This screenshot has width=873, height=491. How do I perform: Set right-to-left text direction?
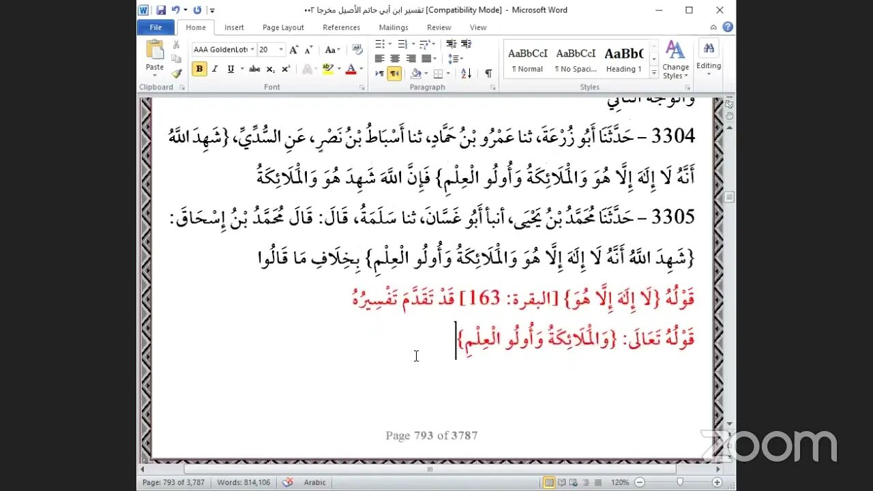point(394,74)
